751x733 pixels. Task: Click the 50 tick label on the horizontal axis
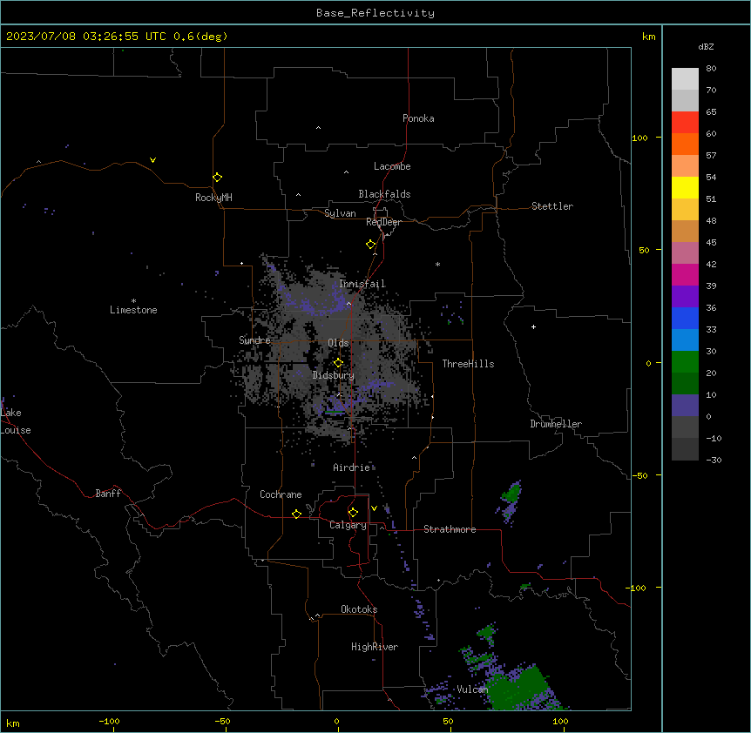click(x=448, y=721)
